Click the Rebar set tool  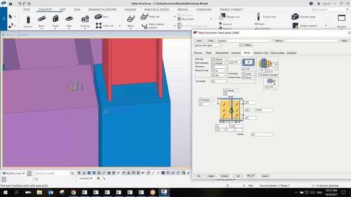click(150, 16)
